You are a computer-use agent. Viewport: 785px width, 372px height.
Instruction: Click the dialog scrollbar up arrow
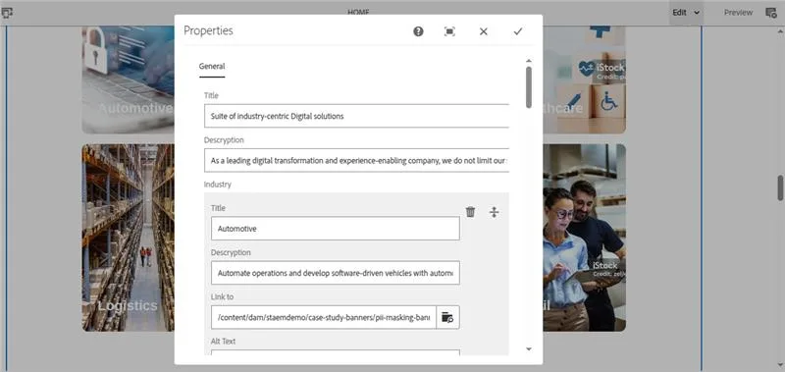click(529, 61)
